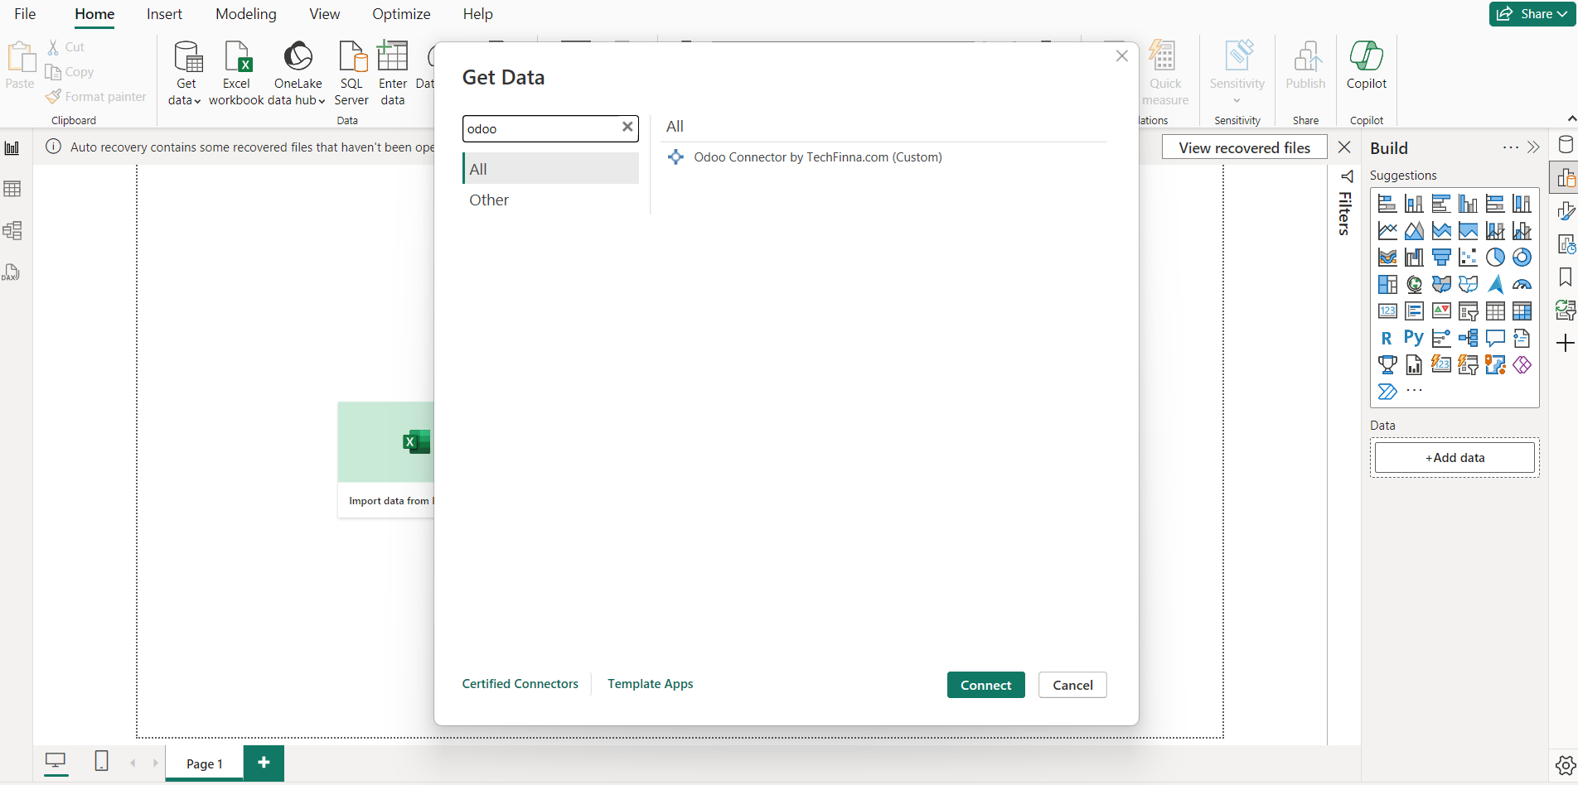Click SQL Server in ribbon

351,75
